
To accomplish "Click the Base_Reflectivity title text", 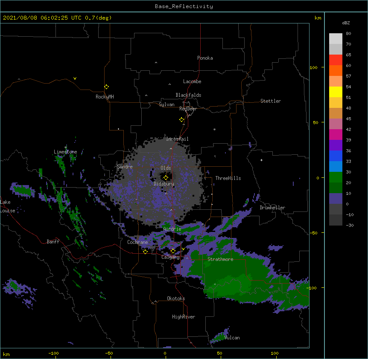I will (x=184, y=6).
